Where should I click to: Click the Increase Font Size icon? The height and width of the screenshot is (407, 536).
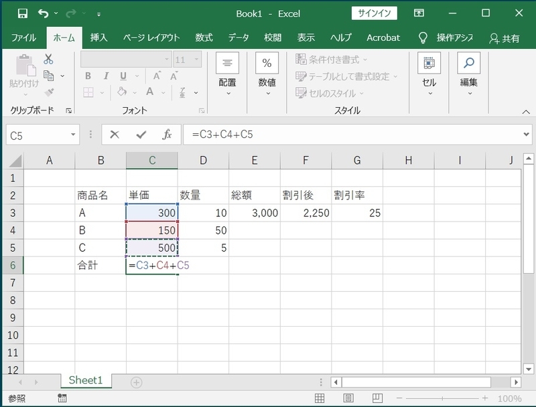157,76
